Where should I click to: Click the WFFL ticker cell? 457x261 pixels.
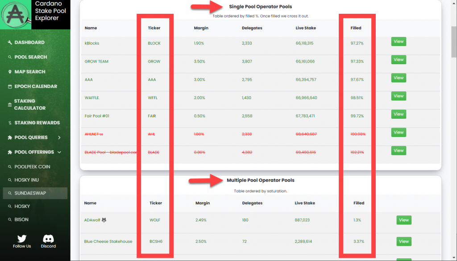[x=153, y=98]
